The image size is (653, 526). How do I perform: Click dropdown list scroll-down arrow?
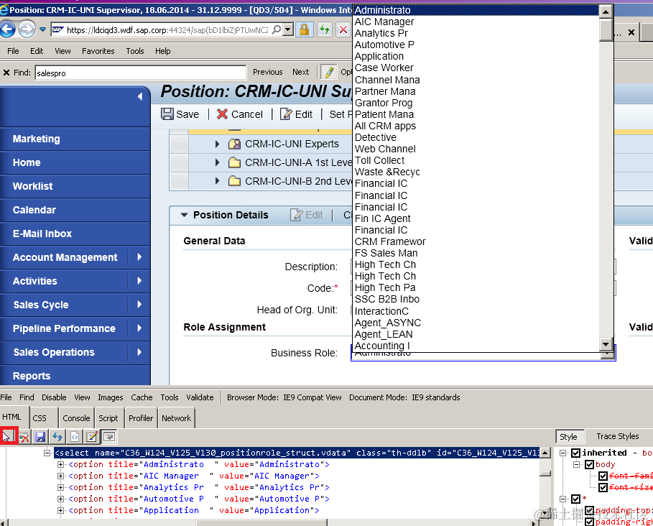pos(606,344)
